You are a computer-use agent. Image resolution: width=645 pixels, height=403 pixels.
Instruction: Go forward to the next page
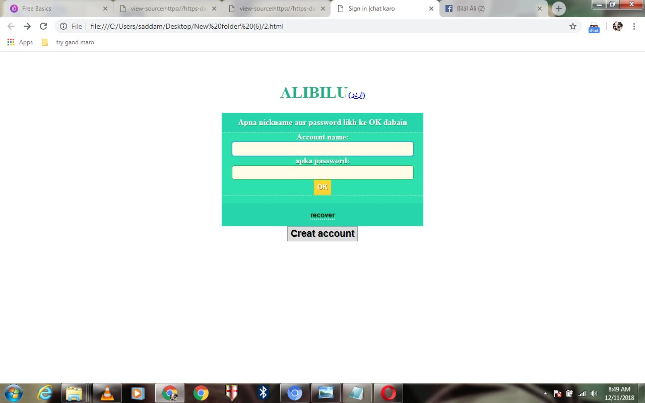[27, 26]
